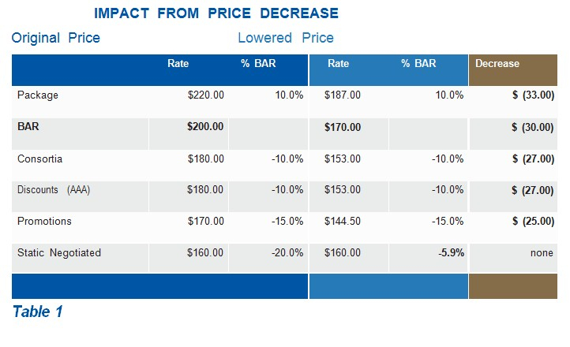Click the 'Table 1' caption
Viewport: 570px width, 347px height.
[37, 312]
